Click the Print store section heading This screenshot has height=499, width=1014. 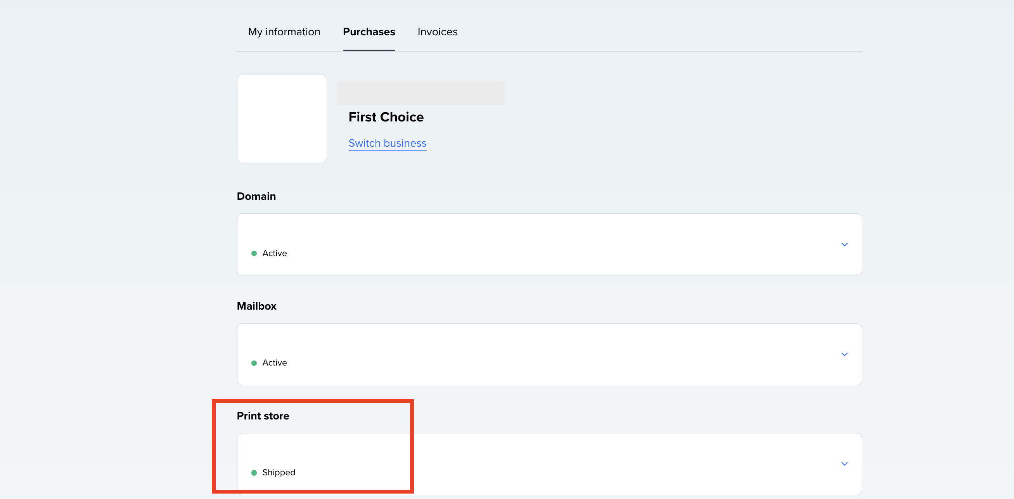[263, 416]
